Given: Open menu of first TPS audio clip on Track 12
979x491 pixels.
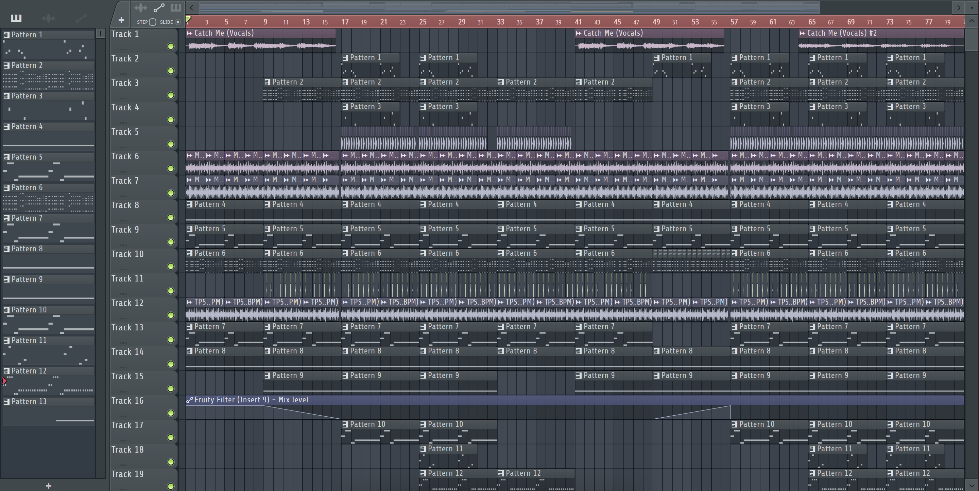Looking at the screenshot, I should coord(189,302).
